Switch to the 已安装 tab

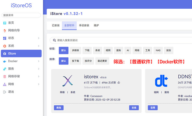56,26
